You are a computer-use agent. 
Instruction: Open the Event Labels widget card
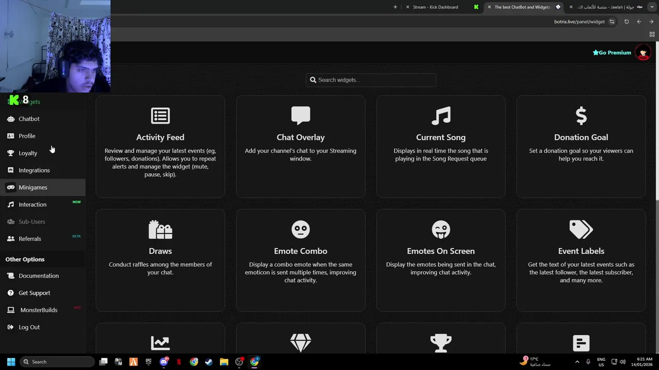[x=581, y=260]
